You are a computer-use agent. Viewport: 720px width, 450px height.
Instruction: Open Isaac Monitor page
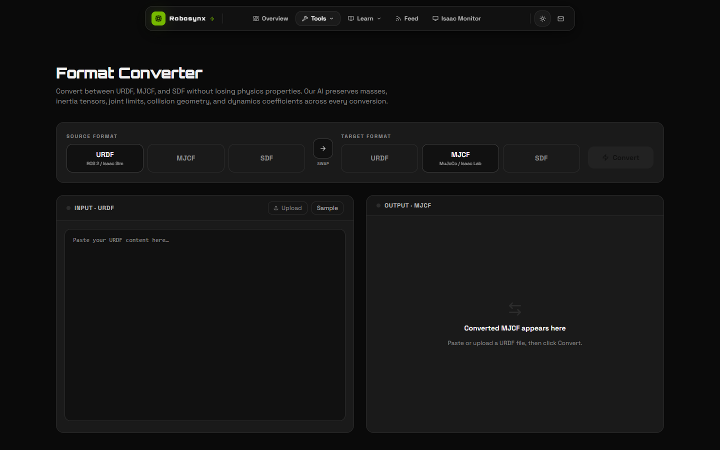(x=456, y=18)
